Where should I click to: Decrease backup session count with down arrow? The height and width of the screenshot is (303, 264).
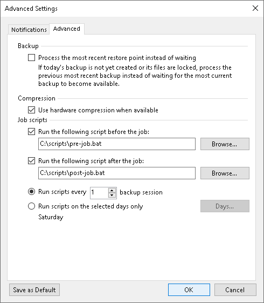point(112,196)
